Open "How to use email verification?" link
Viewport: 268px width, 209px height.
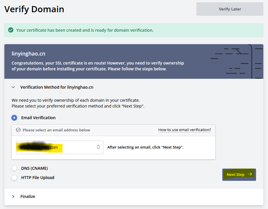(x=184, y=130)
